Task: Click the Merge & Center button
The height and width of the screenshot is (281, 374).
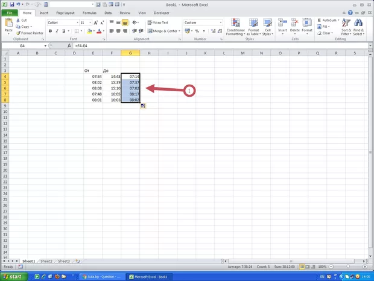Action: (x=163, y=31)
